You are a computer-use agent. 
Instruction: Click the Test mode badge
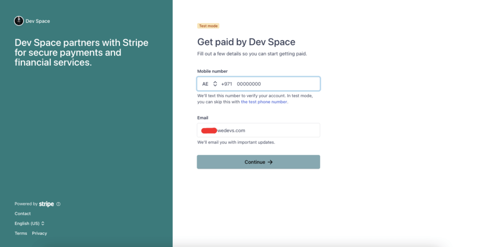208,26
